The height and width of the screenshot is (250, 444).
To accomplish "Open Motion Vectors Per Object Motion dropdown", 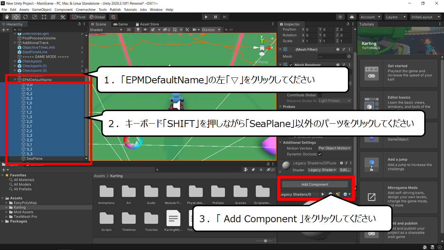I will pyautogui.click(x=335, y=148).
